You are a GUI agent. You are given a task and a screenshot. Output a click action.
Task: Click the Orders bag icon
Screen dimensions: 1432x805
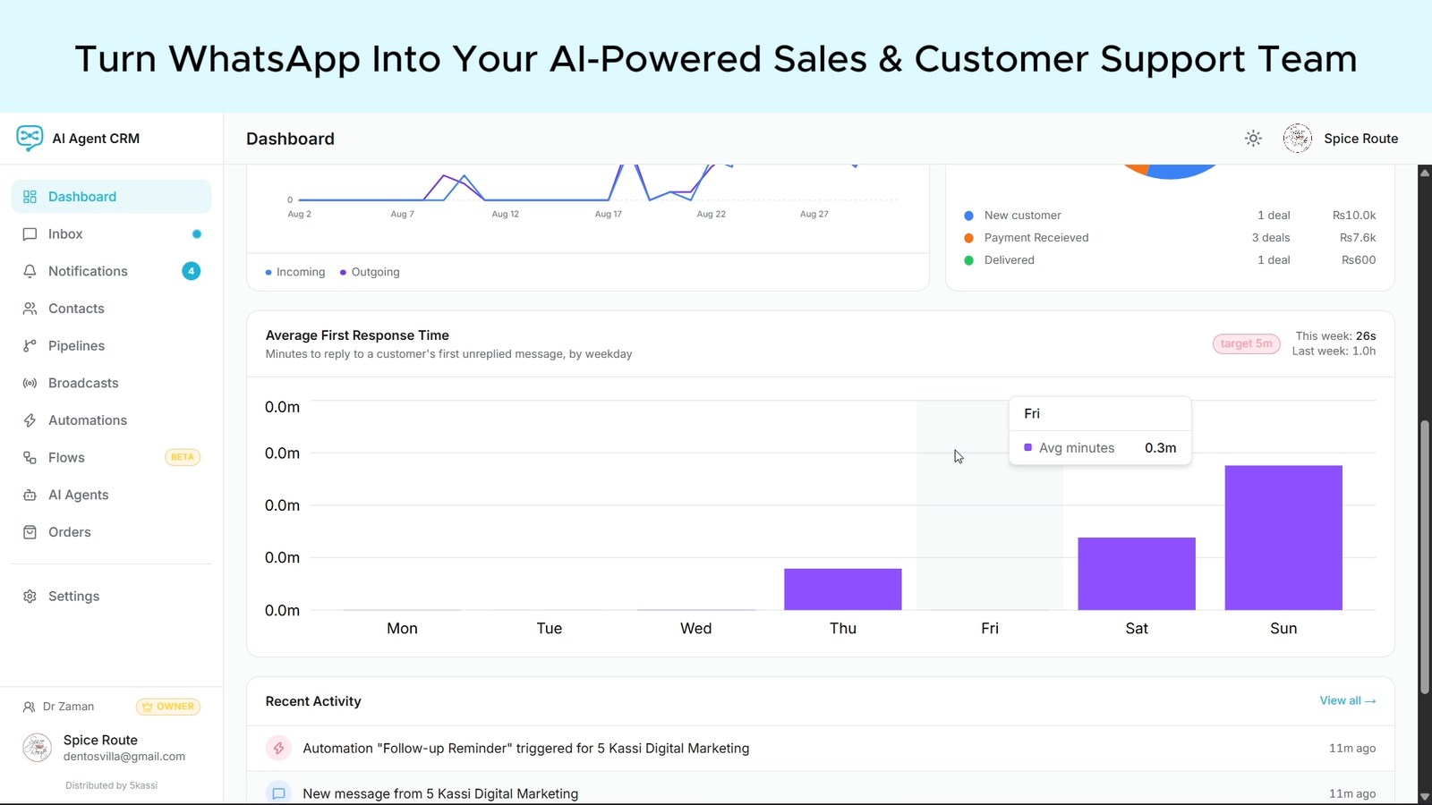30,532
